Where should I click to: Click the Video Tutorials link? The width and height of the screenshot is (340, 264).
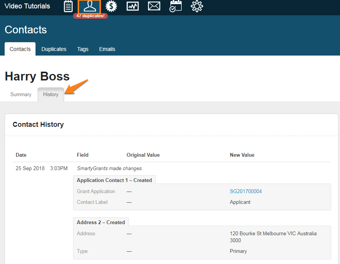coord(27,6)
